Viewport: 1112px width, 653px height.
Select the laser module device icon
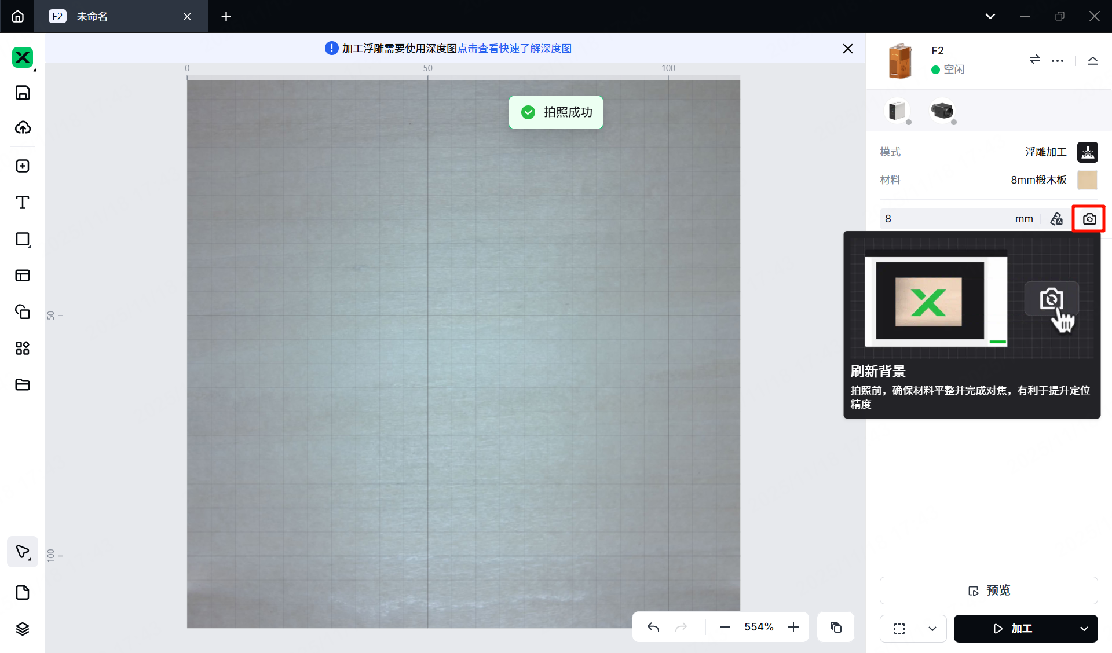897,111
